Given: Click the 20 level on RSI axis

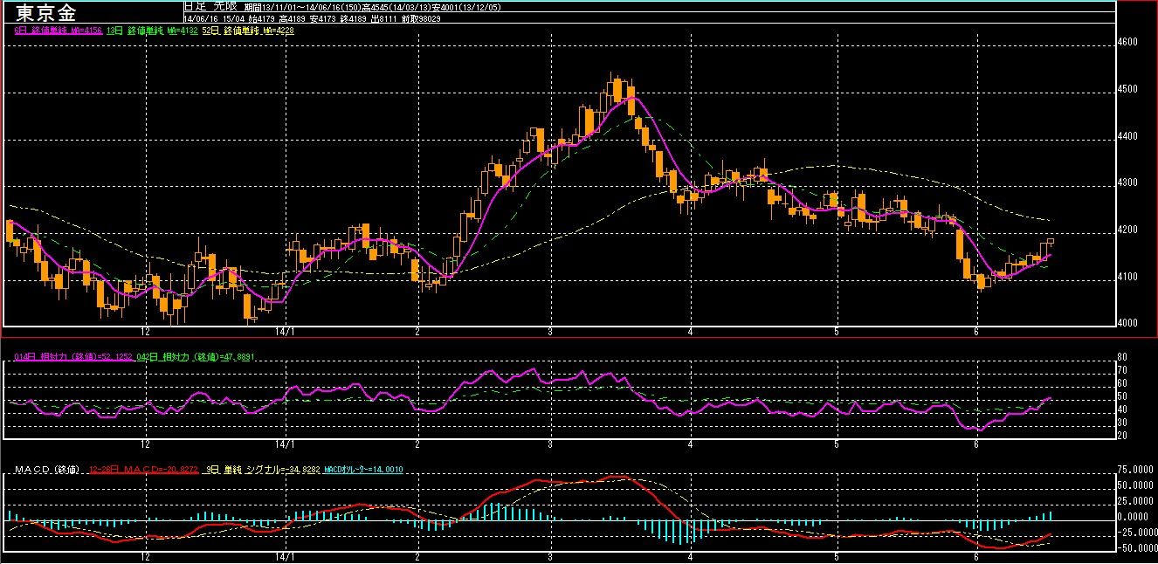Looking at the screenshot, I should tap(1124, 435).
